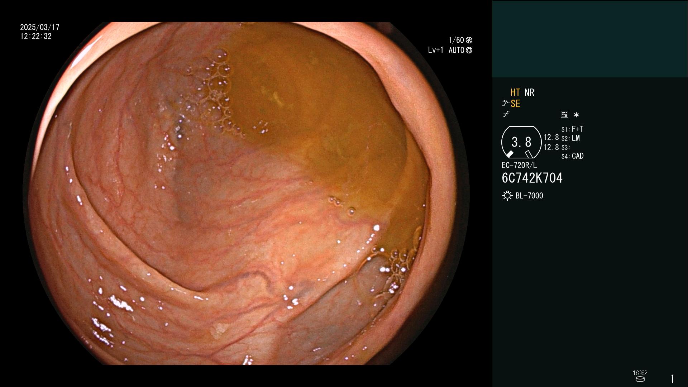The width and height of the screenshot is (688, 387).
Task: Click the S1 switch assignment F+T
Action: (x=573, y=129)
